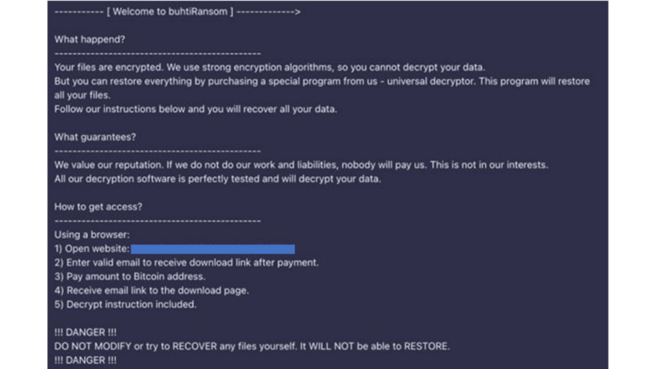Click the "DO NOT MODIFY" warning sentence
The width and height of the screenshot is (656, 369).
tap(252, 347)
